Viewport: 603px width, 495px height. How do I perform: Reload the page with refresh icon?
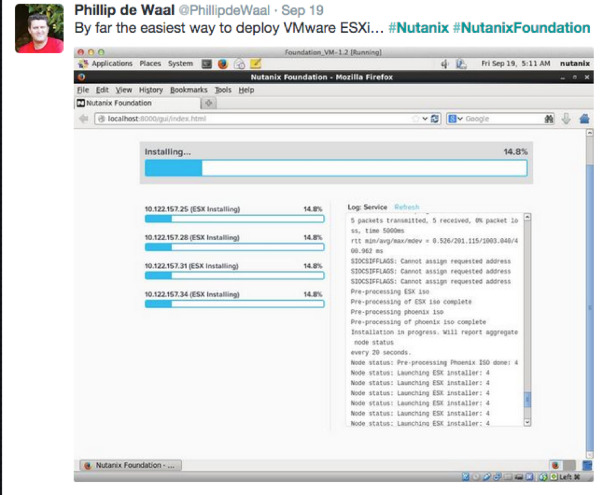(x=435, y=119)
